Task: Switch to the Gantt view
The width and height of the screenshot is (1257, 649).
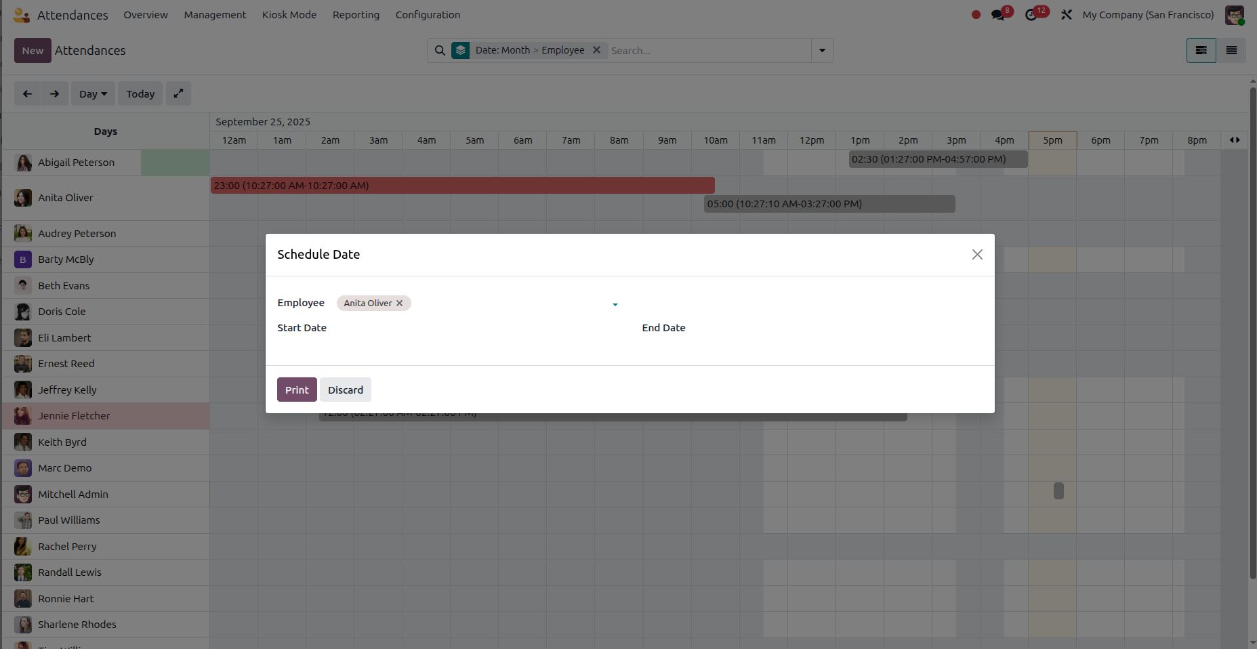Action: [x=1201, y=50]
